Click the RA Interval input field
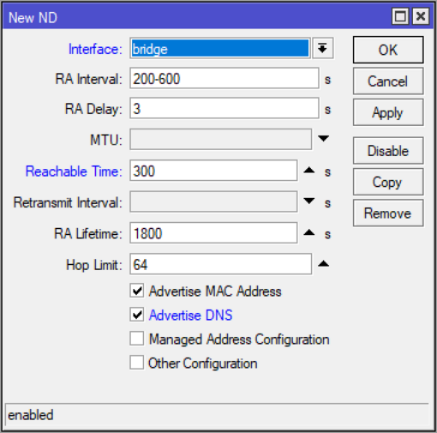 [x=224, y=78]
